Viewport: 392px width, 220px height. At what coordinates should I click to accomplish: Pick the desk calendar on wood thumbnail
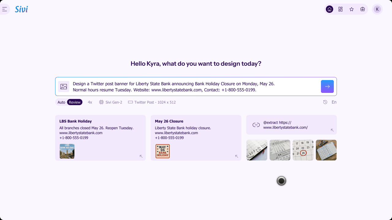pos(326,150)
